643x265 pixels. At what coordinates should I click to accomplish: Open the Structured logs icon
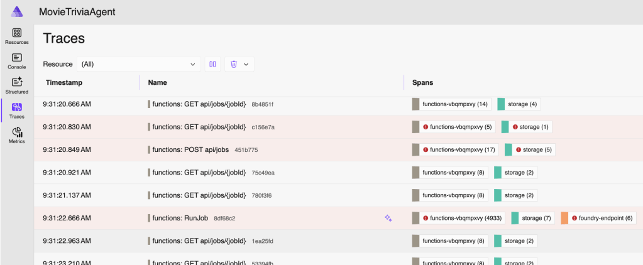pos(17,82)
